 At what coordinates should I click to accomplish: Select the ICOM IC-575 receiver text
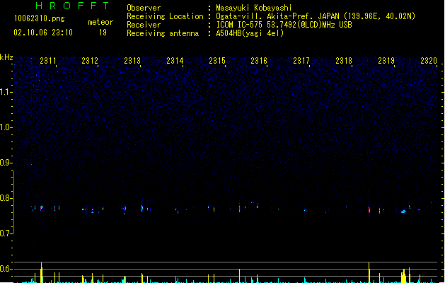(284, 25)
